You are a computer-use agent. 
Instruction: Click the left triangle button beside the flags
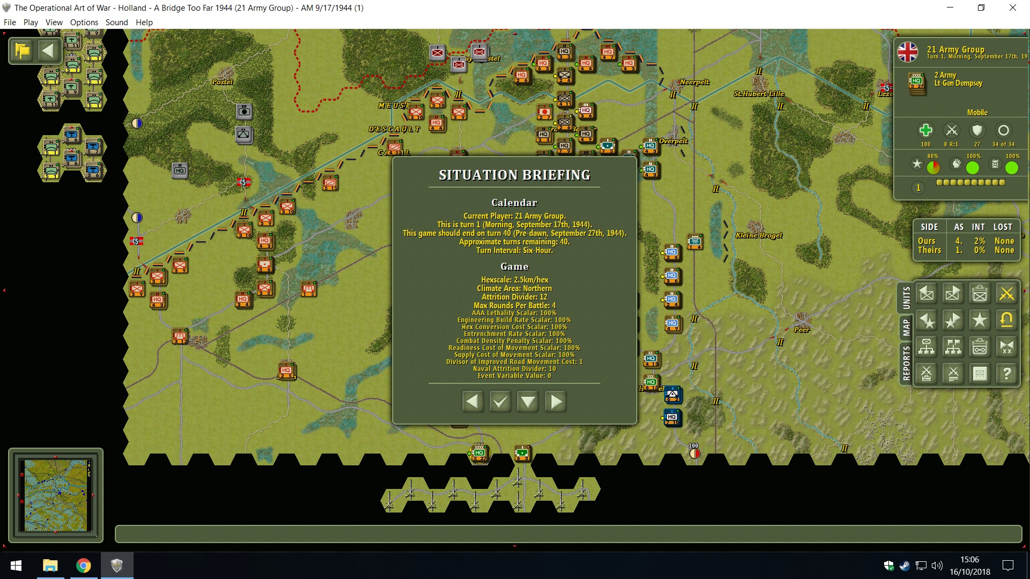(48, 51)
